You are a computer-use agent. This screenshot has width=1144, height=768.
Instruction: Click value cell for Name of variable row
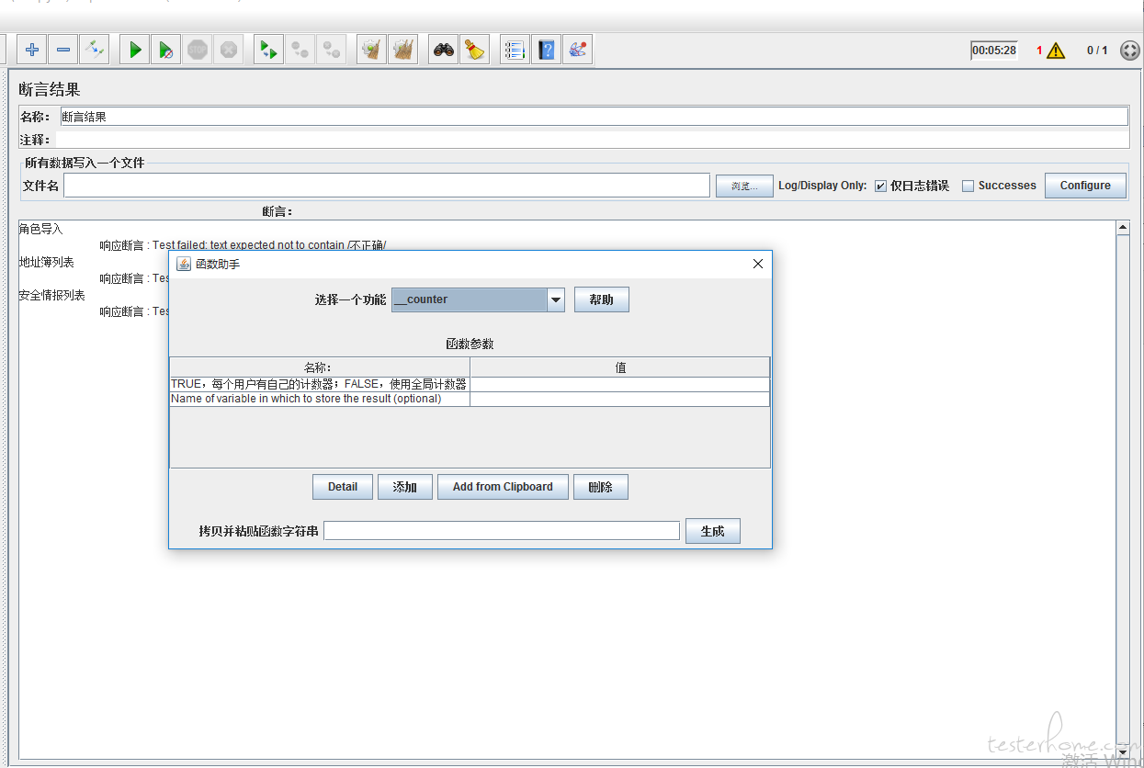click(x=619, y=399)
